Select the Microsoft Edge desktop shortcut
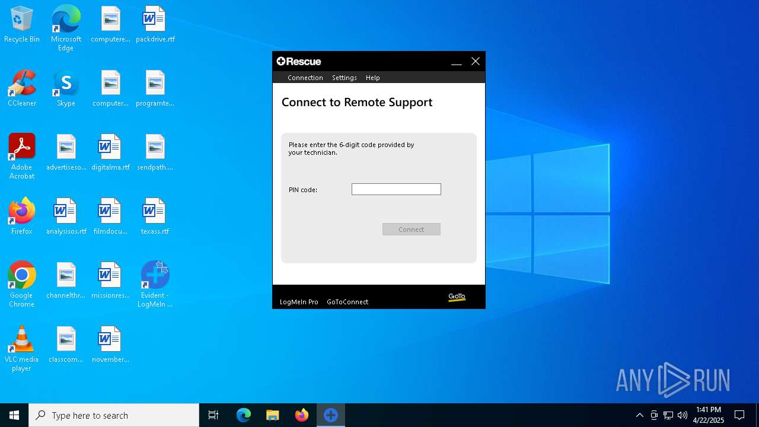This screenshot has width=759, height=427. 66,28
